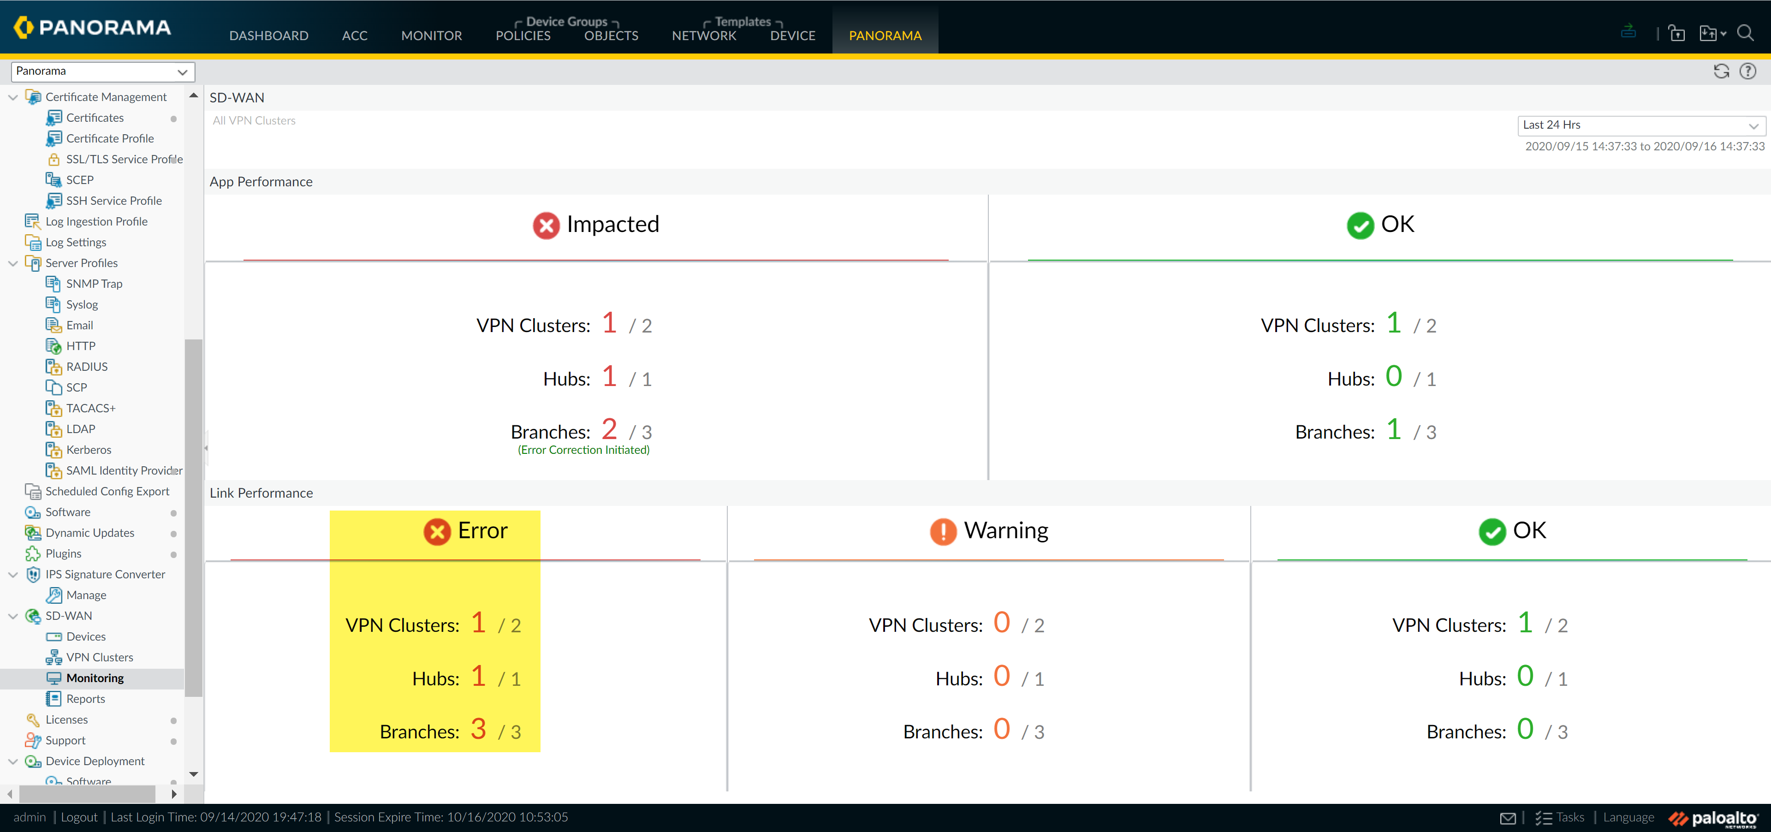Collapse the Certificate Management node
The width and height of the screenshot is (1771, 832).
click(x=12, y=97)
